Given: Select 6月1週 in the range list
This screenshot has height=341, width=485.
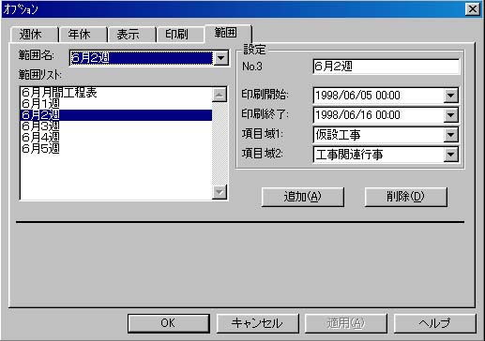Looking at the screenshot, I should pyautogui.click(x=115, y=104).
